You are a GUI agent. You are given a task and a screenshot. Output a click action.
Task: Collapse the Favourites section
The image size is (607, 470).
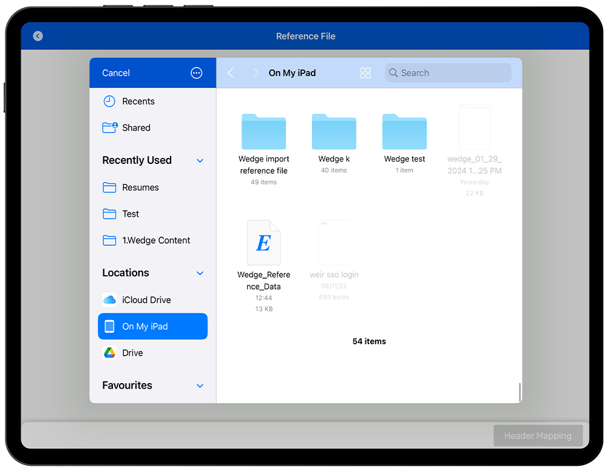[x=200, y=386]
